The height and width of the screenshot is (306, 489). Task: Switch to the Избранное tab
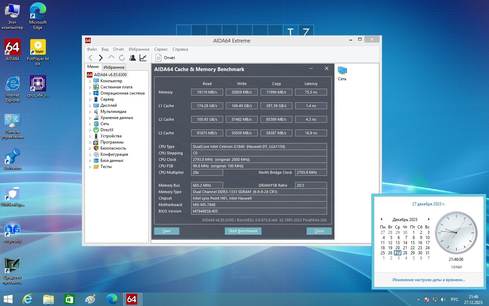[114, 67]
